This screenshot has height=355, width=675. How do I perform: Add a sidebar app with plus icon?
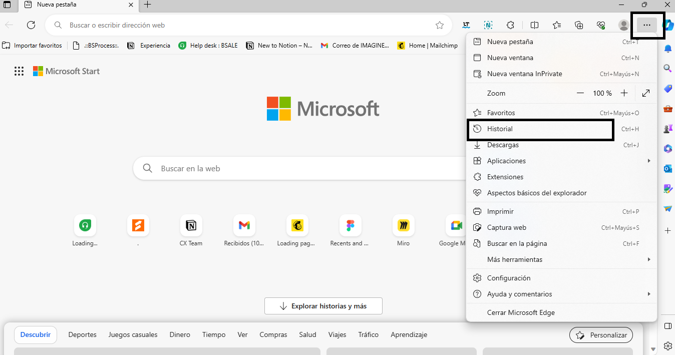668,230
